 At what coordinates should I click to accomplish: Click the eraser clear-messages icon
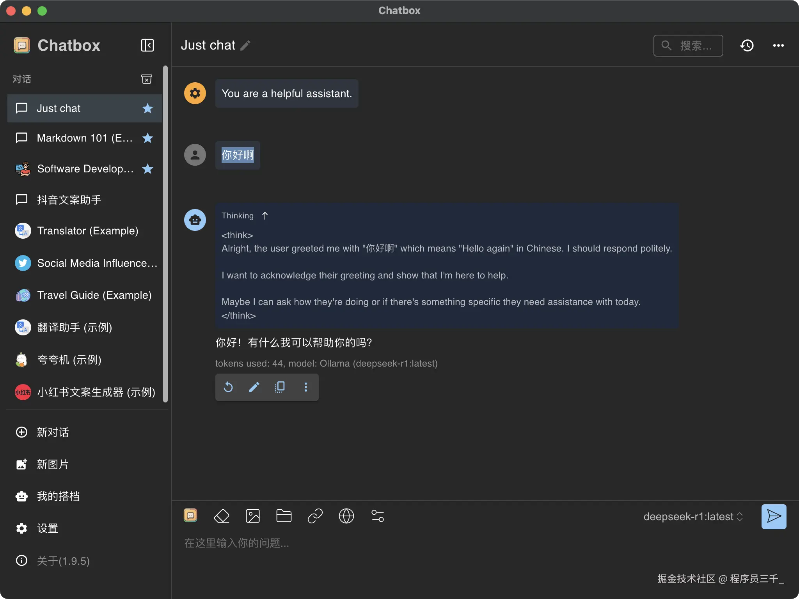[x=222, y=516]
